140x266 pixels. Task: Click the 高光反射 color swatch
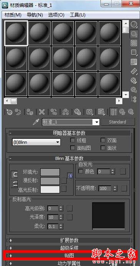pos(50,190)
